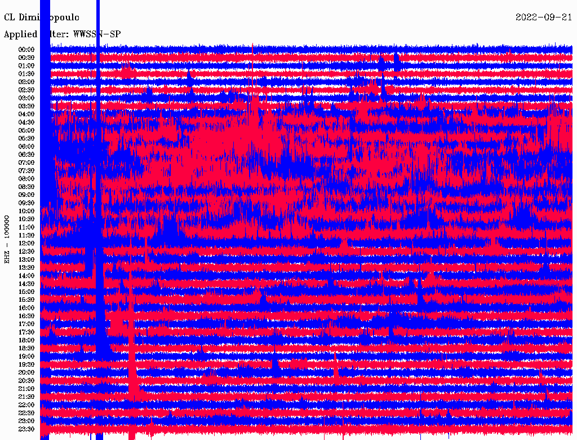Select the 15:30 time label
Screen dimensions: 577x440
pyautogui.click(x=26, y=300)
